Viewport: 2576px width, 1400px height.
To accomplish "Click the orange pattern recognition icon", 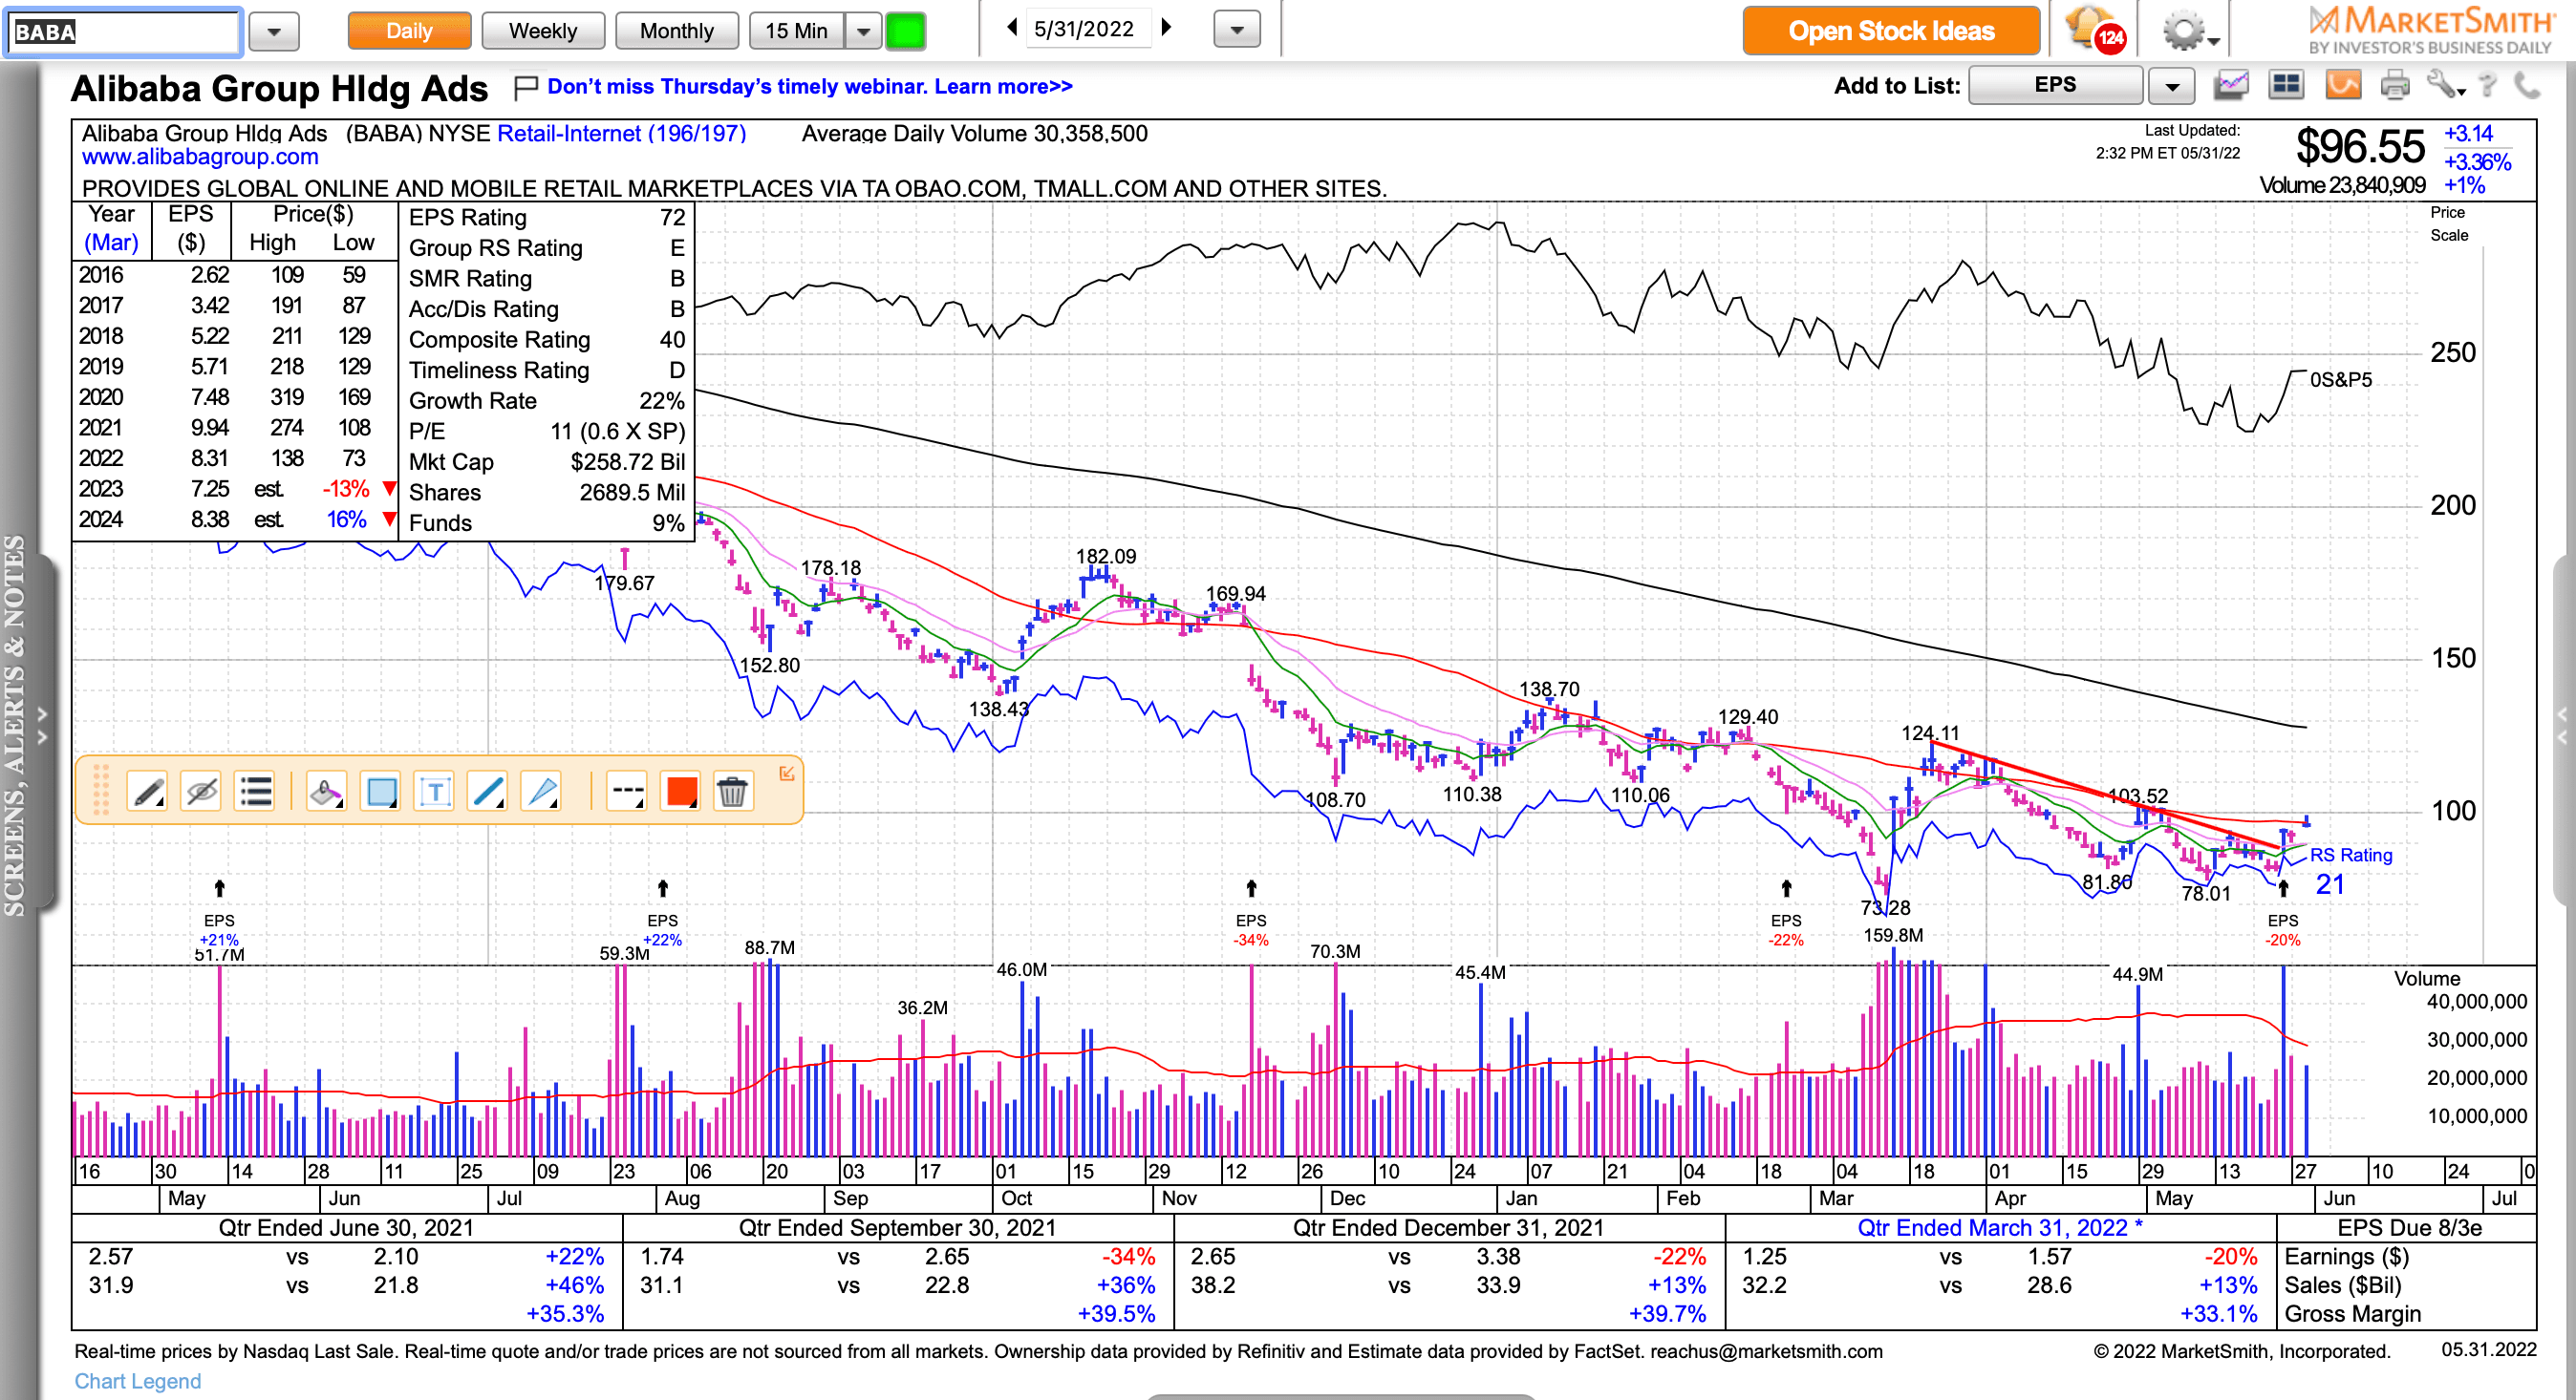I will (2343, 86).
